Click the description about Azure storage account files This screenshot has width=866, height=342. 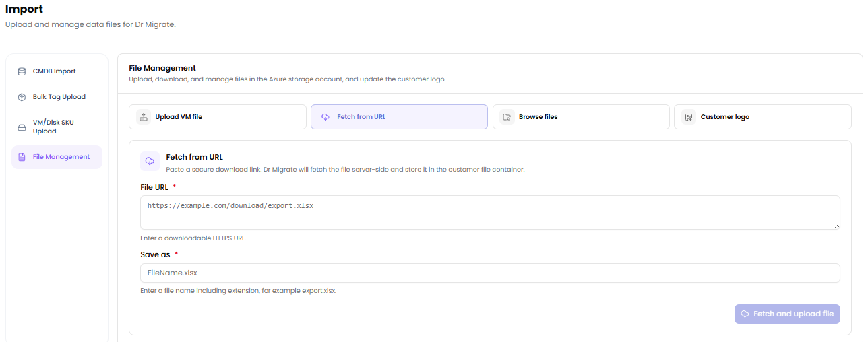(287, 79)
